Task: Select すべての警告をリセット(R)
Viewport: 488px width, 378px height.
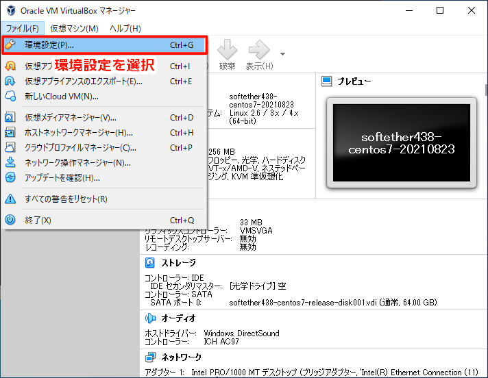Action: tap(104, 199)
